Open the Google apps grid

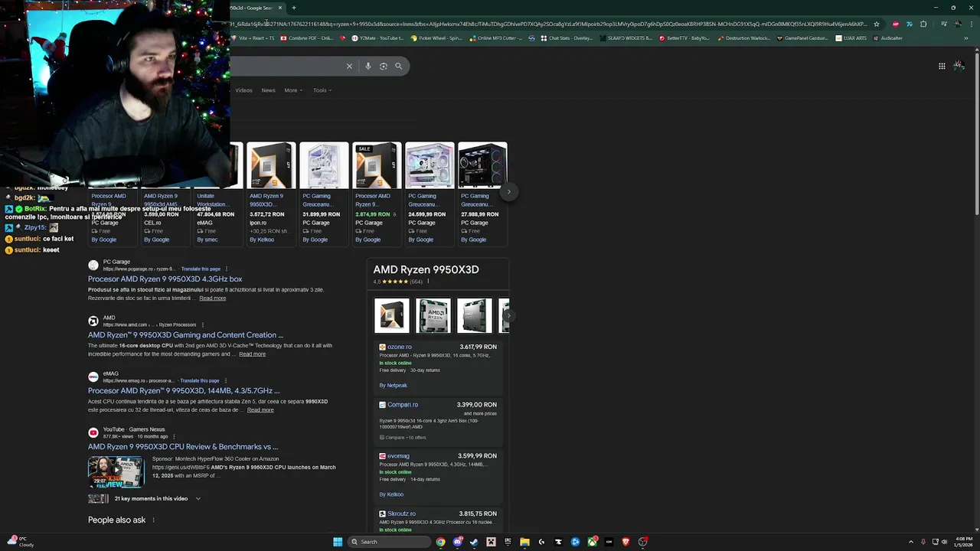click(x=942, y=66)
